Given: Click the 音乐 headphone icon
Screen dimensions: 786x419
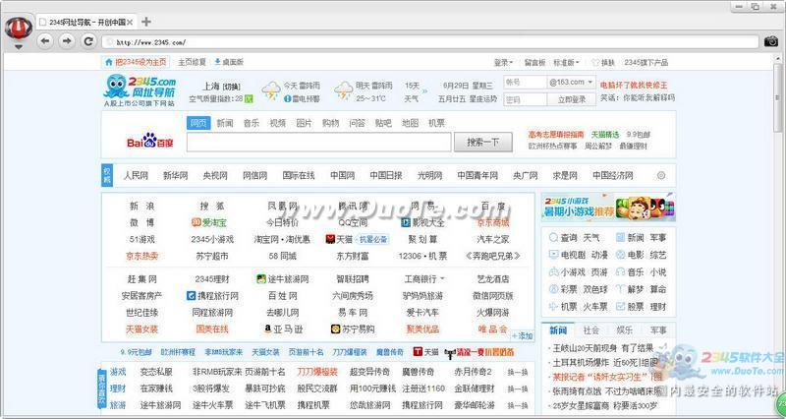Looking at the screenshot, I should click(x=620, y=272).
